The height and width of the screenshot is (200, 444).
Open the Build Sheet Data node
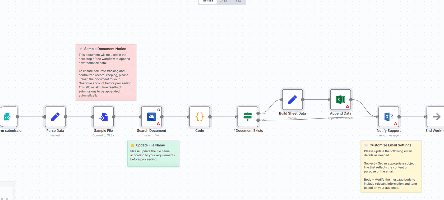[x=292, y=99]
